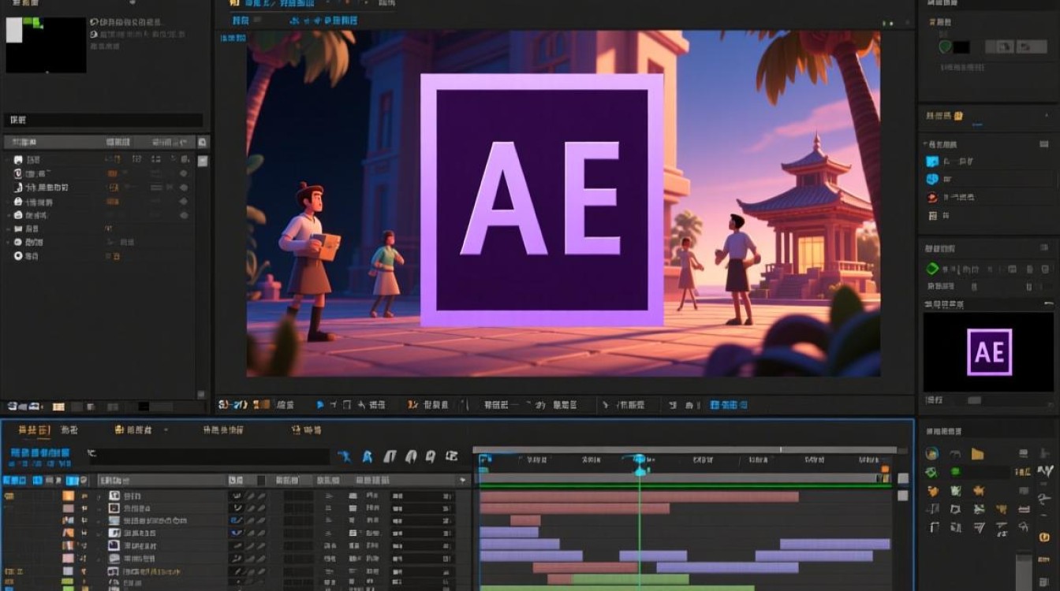Image resolution: width=1060 pixels, height=591 pixels.
Task: Click the blue cube icon in right-panel list
Action: (x=932, y=162)
